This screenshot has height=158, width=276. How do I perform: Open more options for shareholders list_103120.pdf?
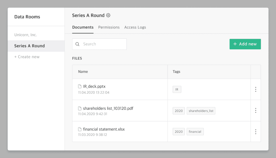pyautogui.click(x=256, y=110)
